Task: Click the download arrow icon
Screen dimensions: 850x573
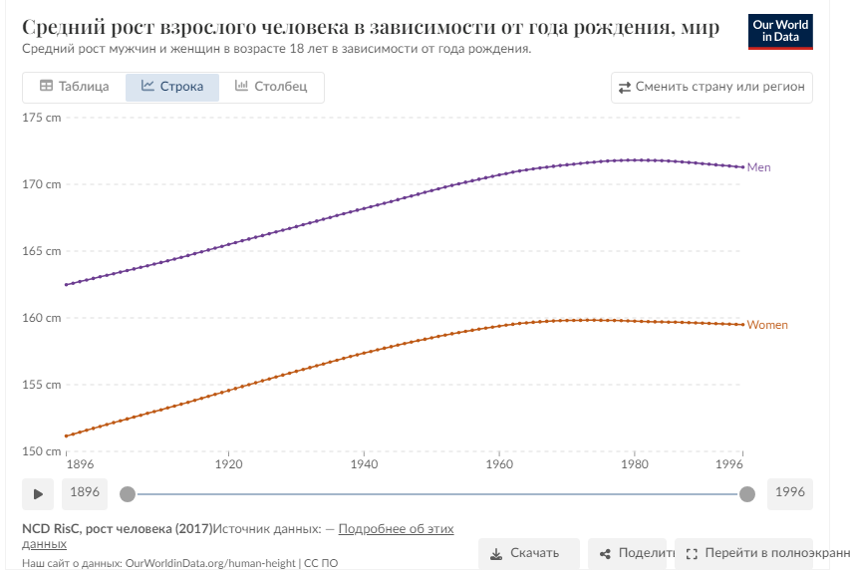Action: coord(495,553)
